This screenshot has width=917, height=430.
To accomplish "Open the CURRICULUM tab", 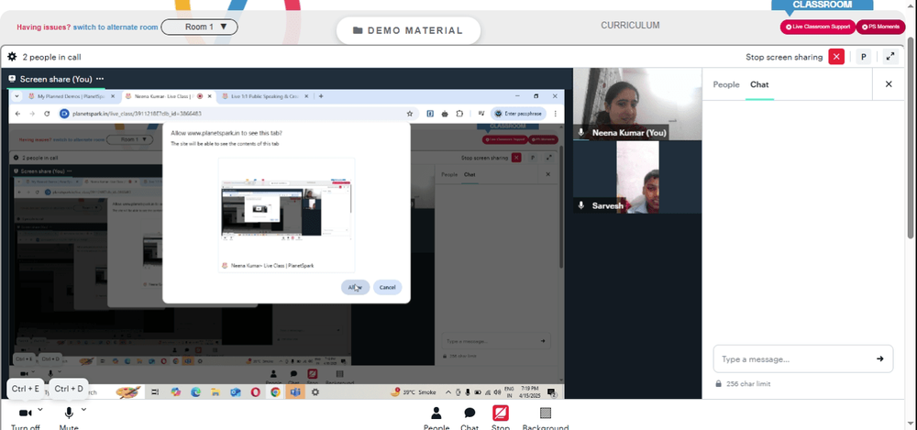I will [x=630, y=25].
